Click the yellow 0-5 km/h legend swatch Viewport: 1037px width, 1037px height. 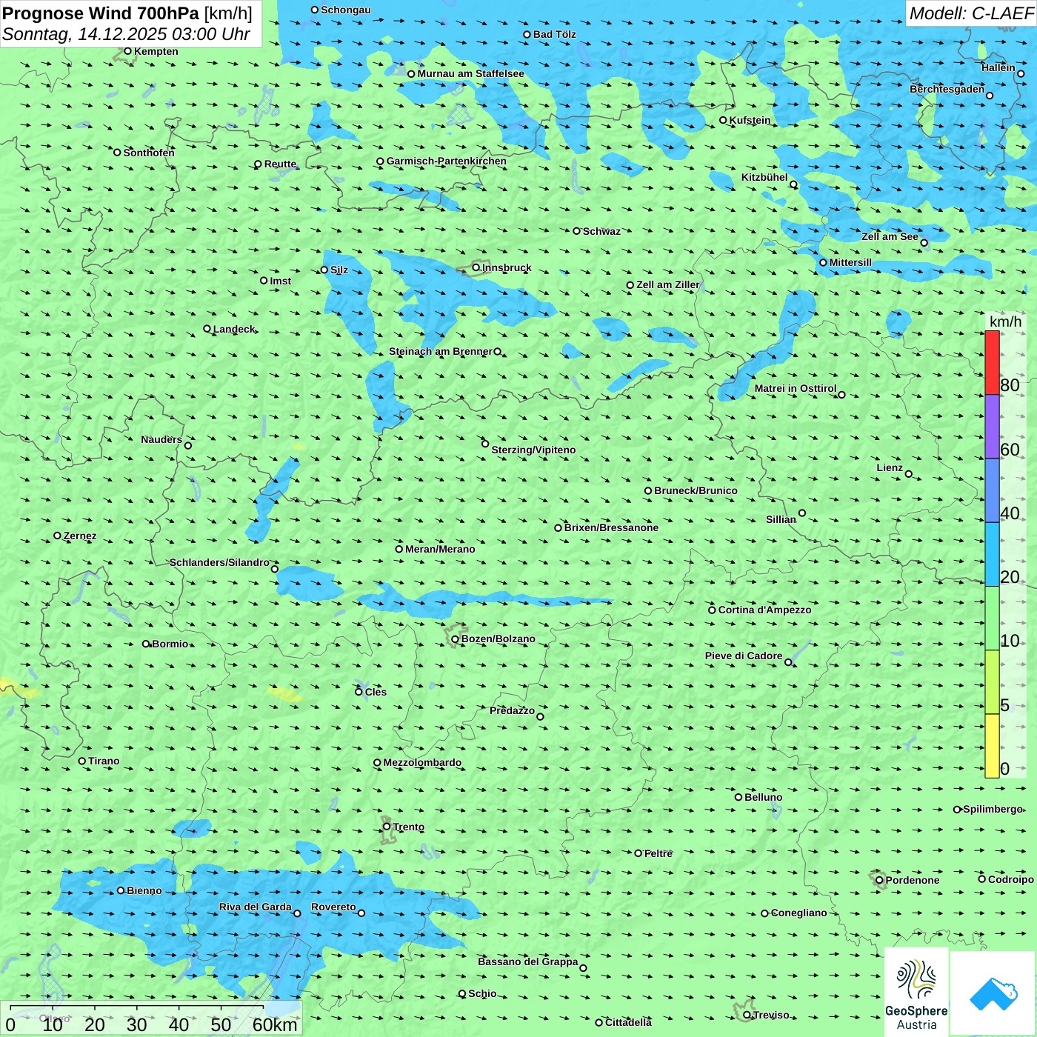[992, 746]
